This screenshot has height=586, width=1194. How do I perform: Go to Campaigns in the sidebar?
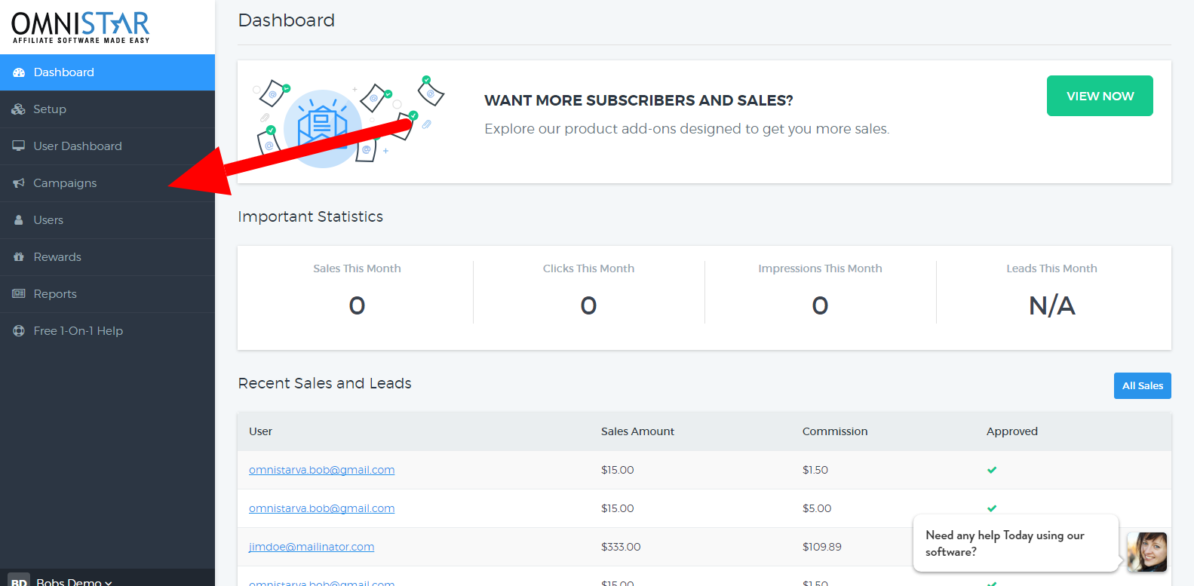coord(107,183)
